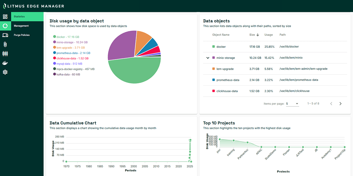
Task: Switch to the Management section
Action: pyautogui.click(x=21, y=26)
